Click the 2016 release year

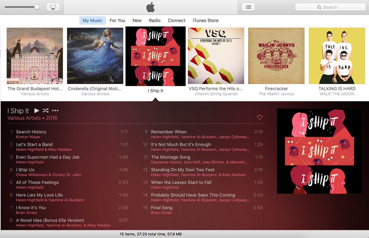(52, 118)
